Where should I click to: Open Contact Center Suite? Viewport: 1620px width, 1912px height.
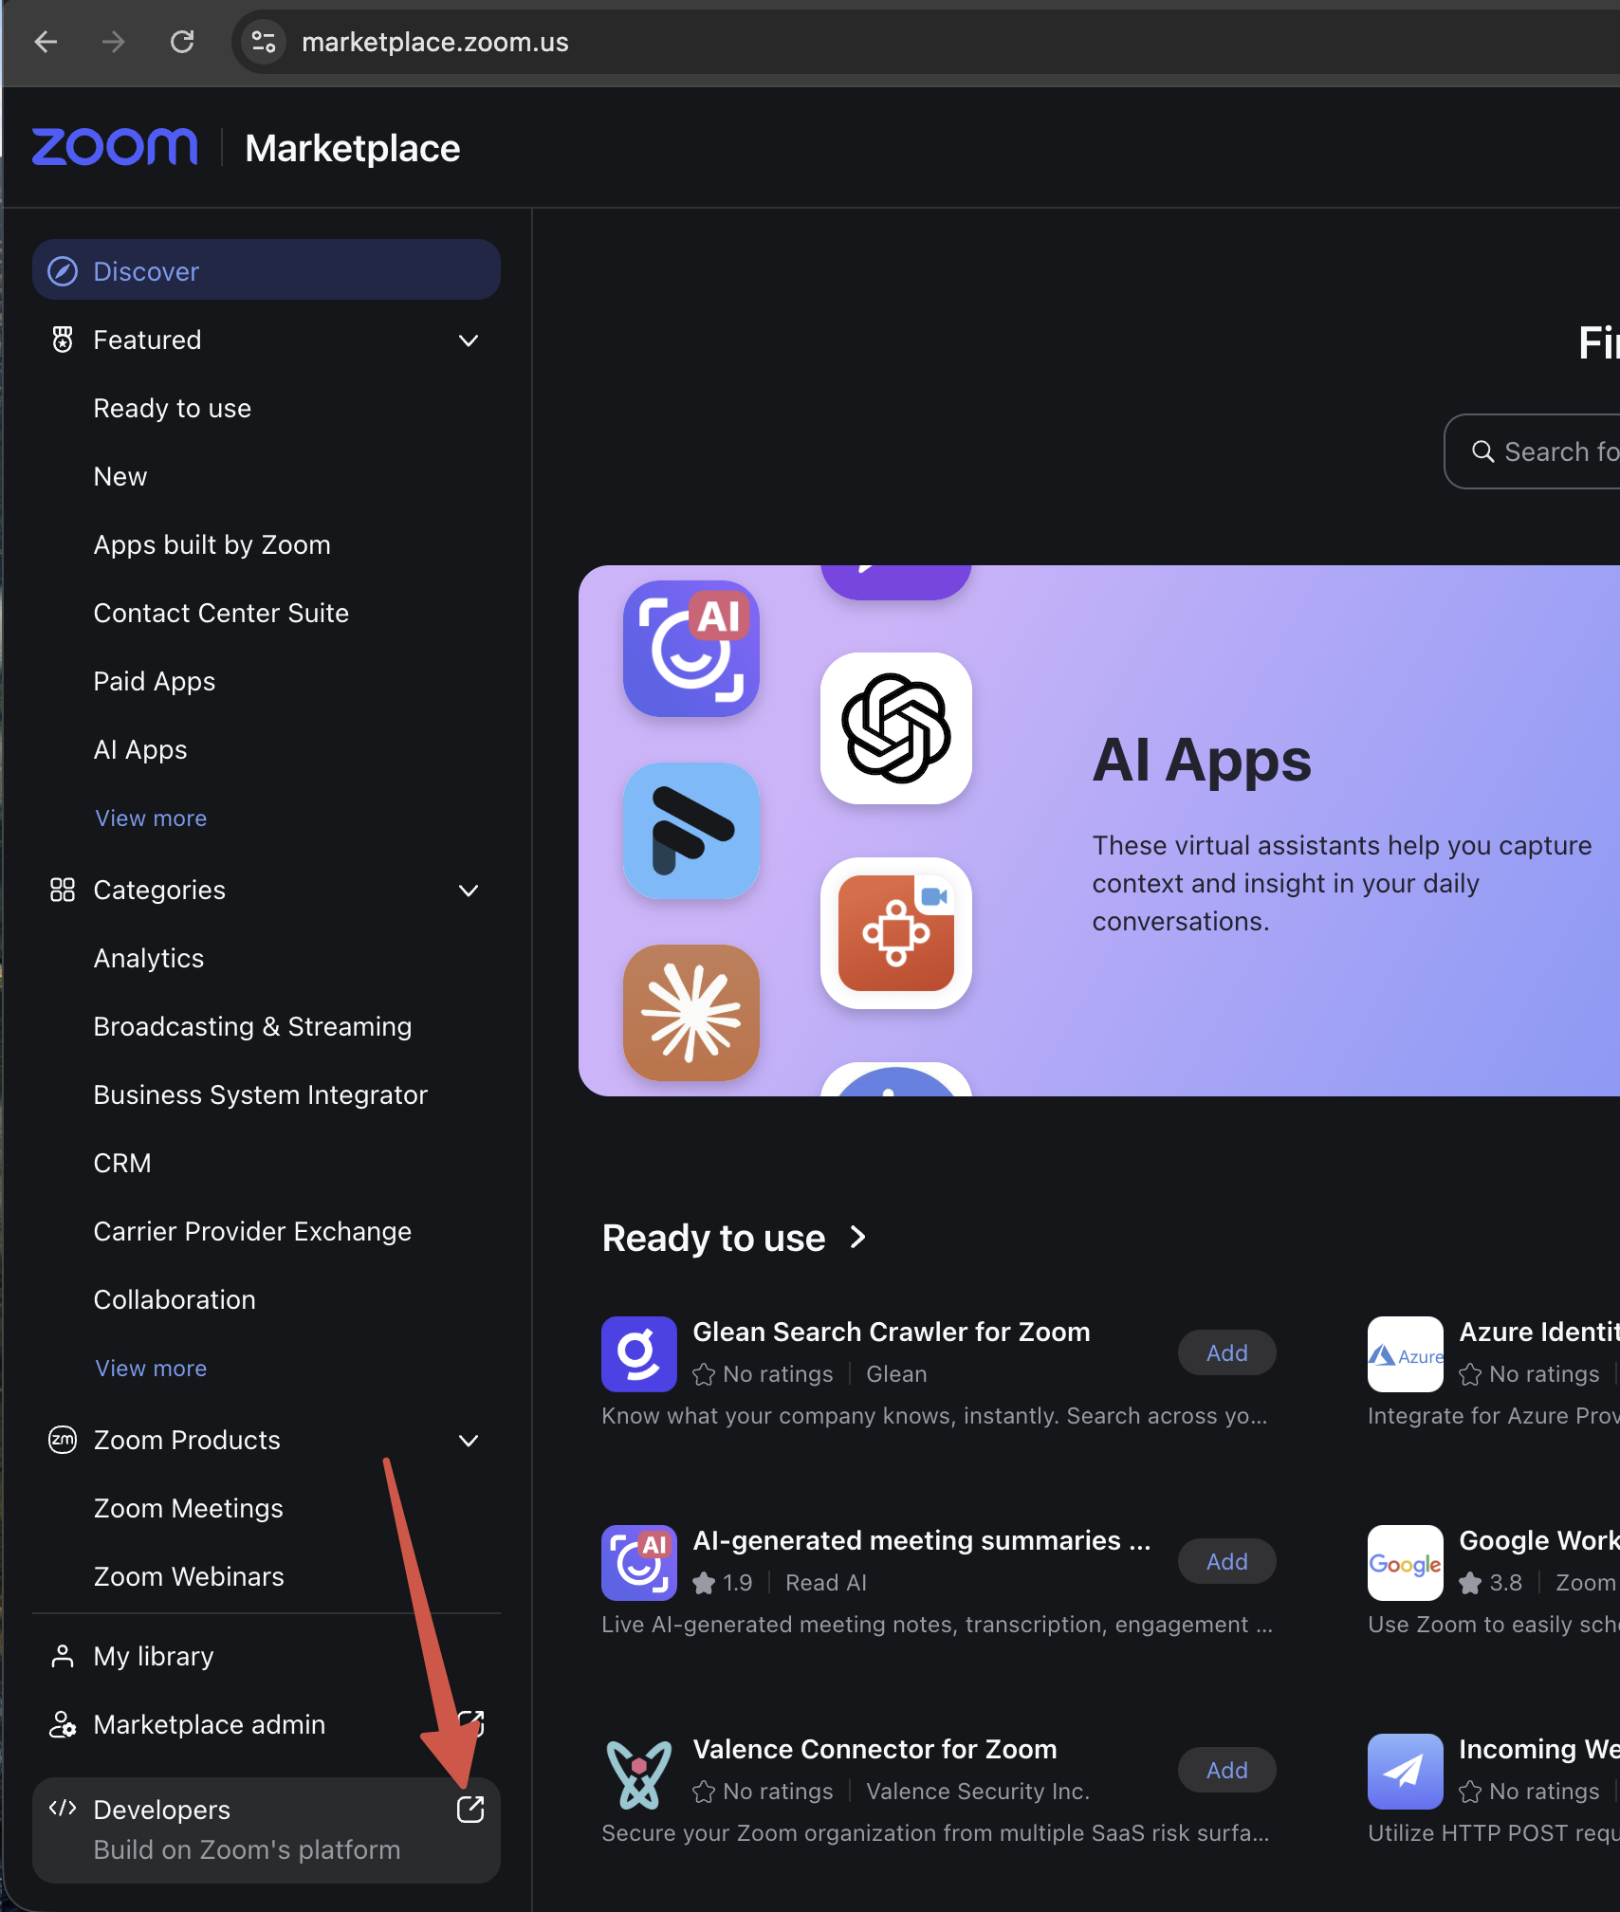pyautogui.click(x=221, y=614)
